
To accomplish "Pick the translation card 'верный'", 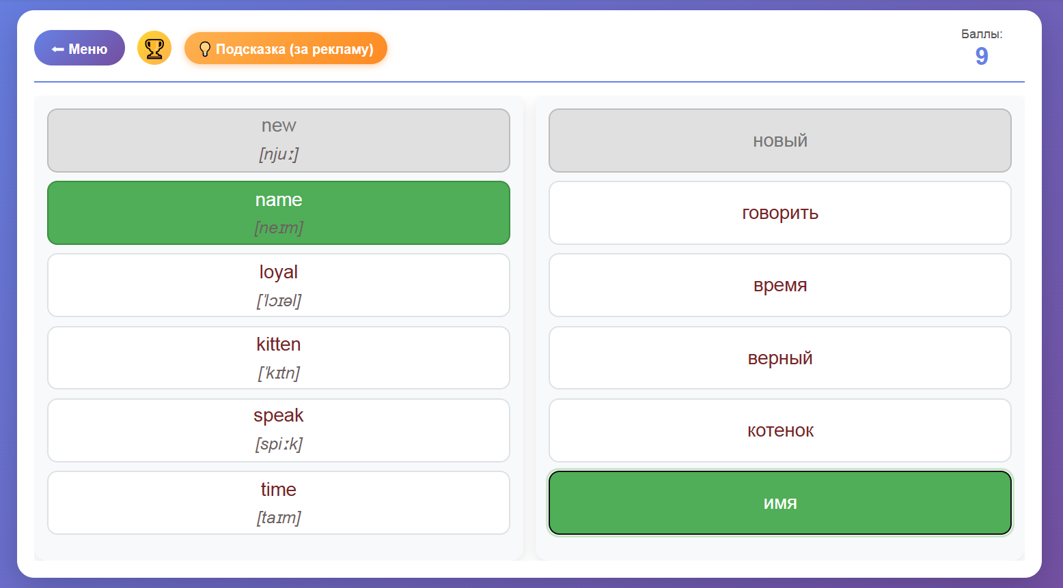I will (x=779, y=358).
